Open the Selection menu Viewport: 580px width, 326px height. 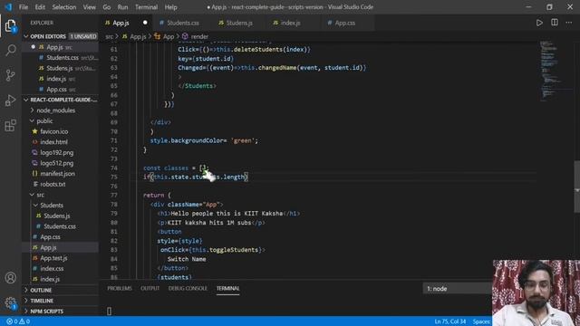coord(64,7)
